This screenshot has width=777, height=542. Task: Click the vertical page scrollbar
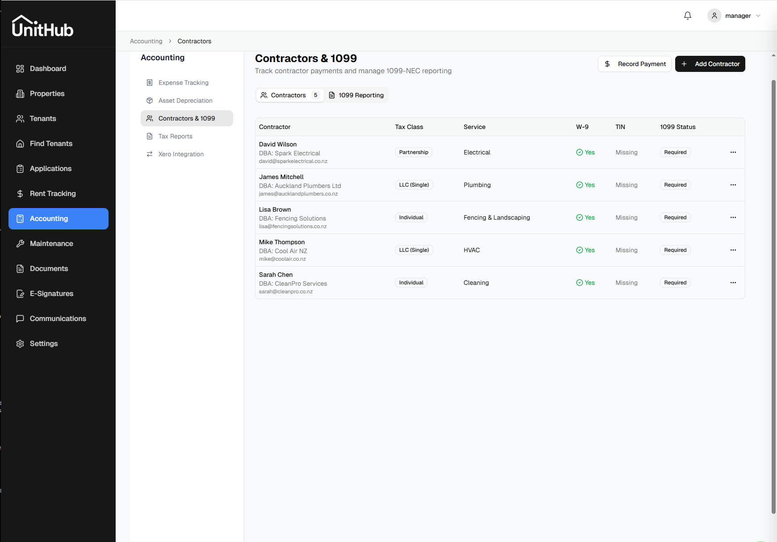773,296
